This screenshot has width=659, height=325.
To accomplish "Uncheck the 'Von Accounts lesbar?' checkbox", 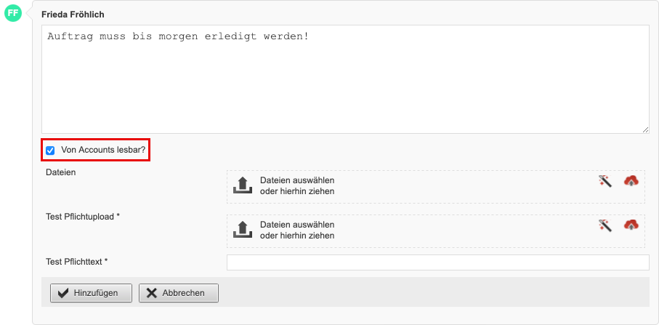I will point(50,151).
